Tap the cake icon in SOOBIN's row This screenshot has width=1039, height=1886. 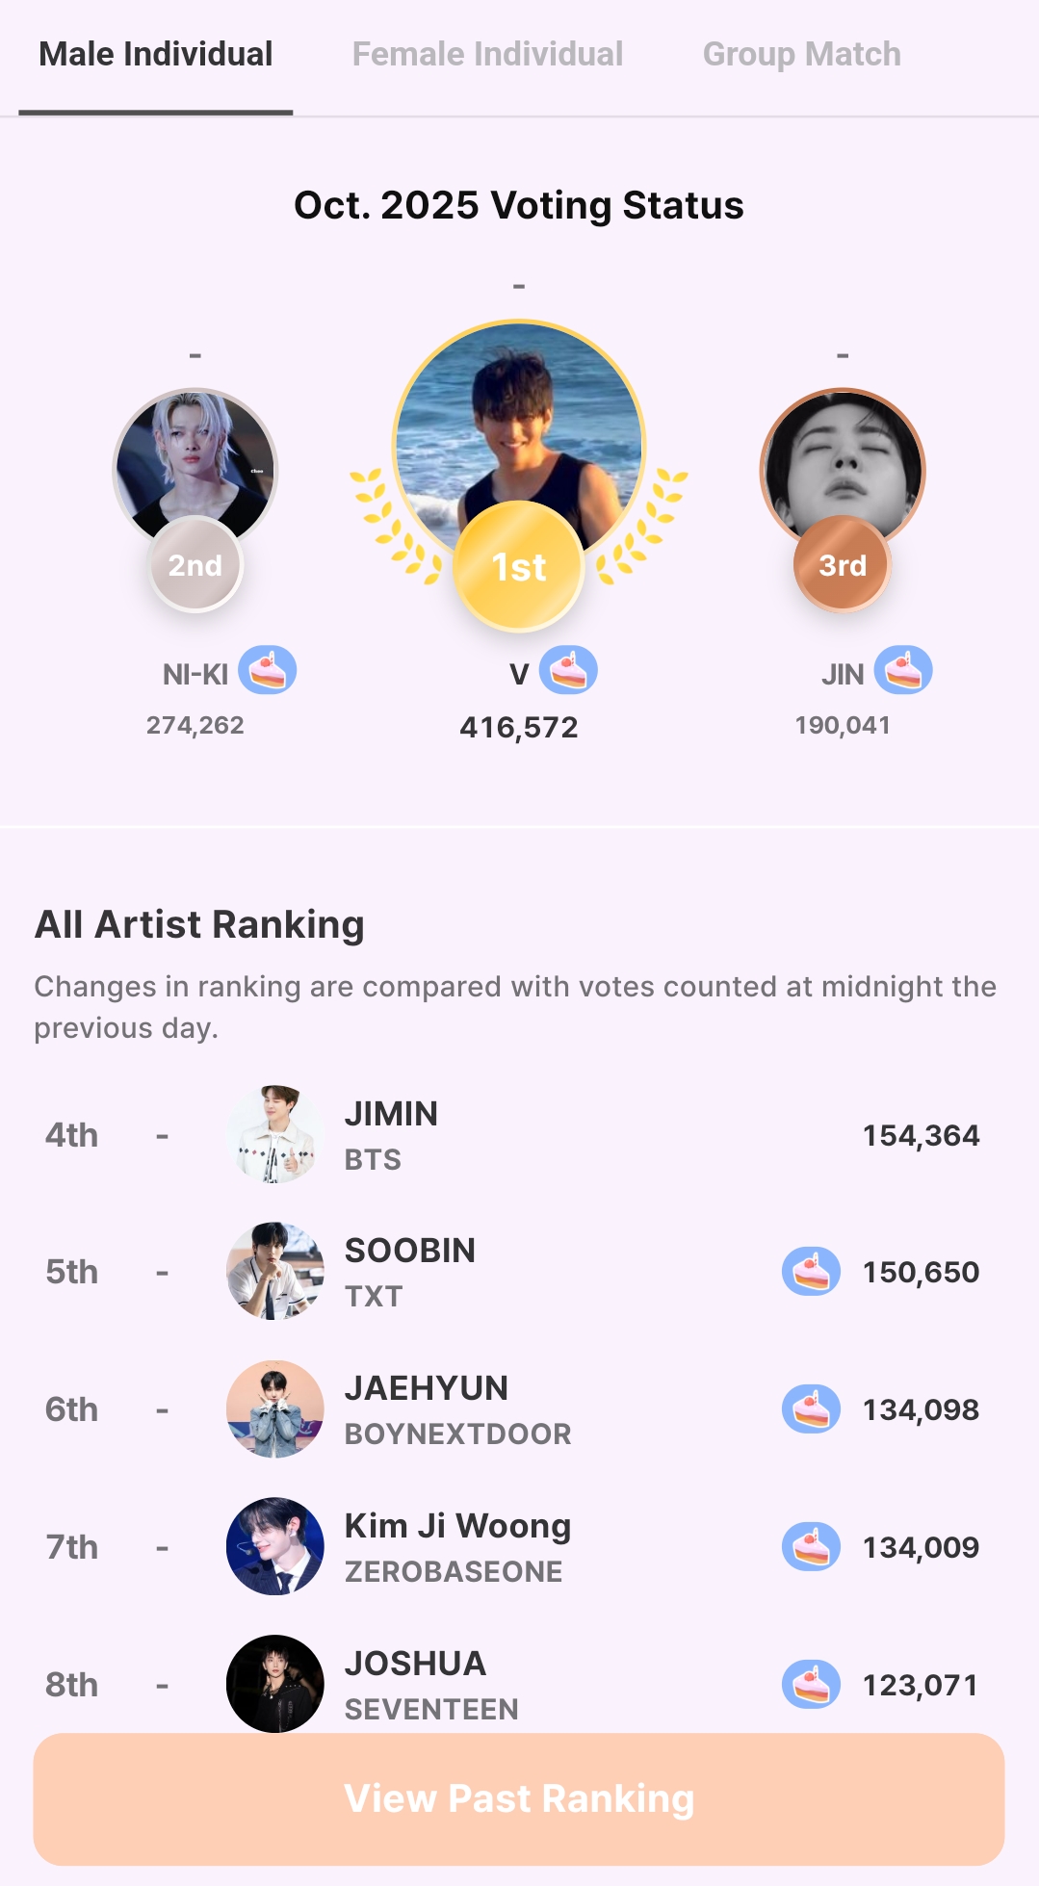pyautogui.click(x=811, y=1272)
